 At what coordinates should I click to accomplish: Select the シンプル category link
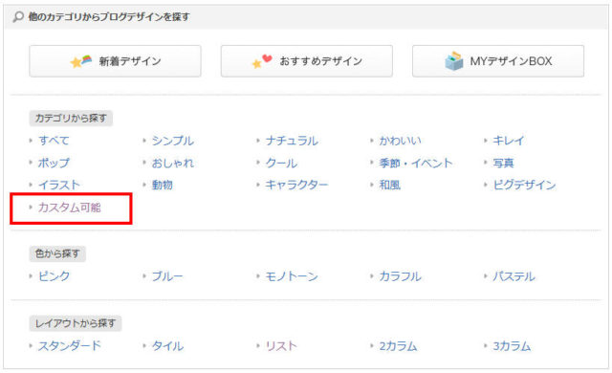click(x=172, y=141)
